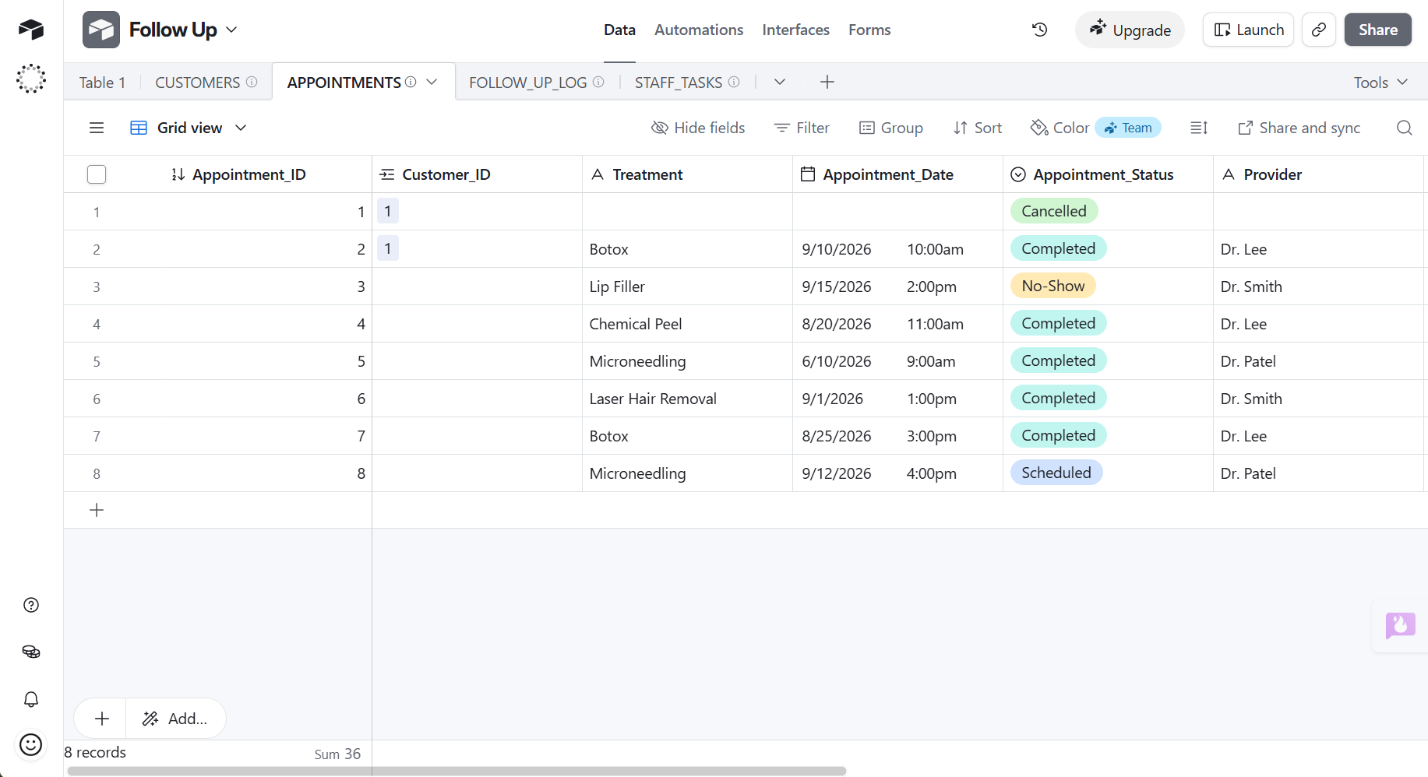Open the Tools dropdown menu
Image resolution: width=1428 pixels, height=777 pixels.
pos(1380,83)
